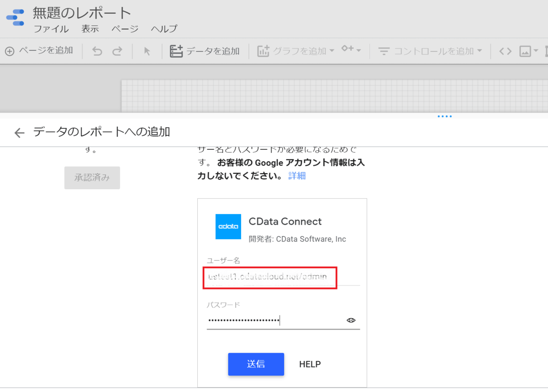This screenshot has height=390, width=548.
Task: Click the 送信 button
Action: coord(256,364)
